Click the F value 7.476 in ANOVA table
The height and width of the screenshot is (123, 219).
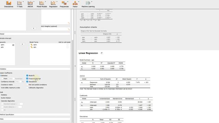[138, 82]
